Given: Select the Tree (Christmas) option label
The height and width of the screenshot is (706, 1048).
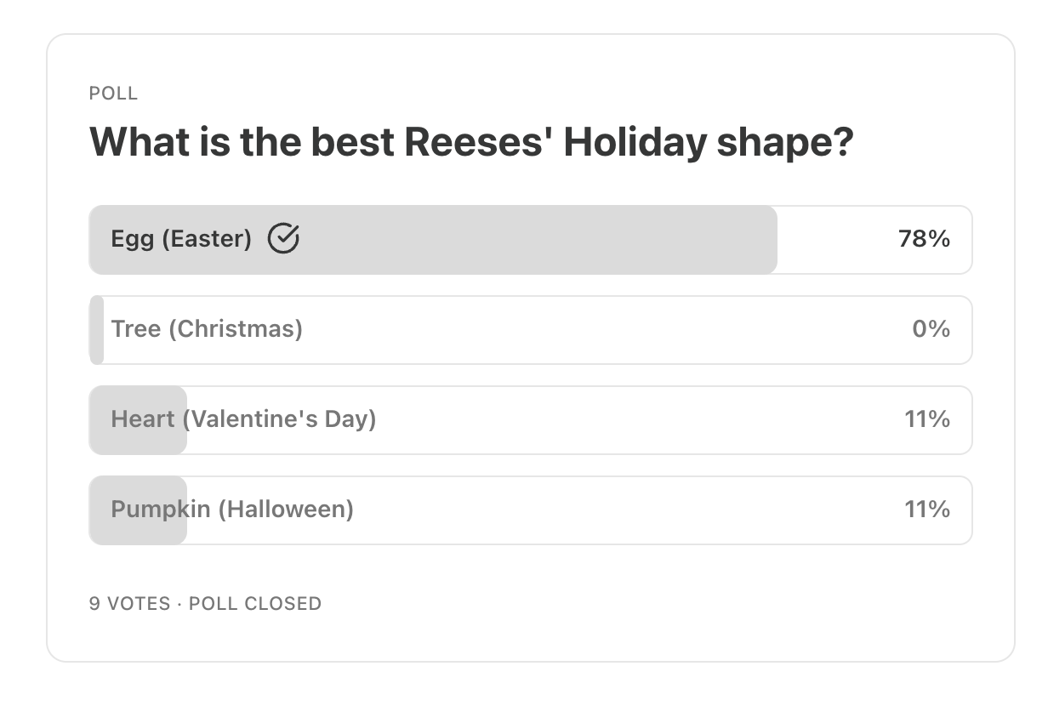Looking at the screenshot, I should tap(207, 328).
